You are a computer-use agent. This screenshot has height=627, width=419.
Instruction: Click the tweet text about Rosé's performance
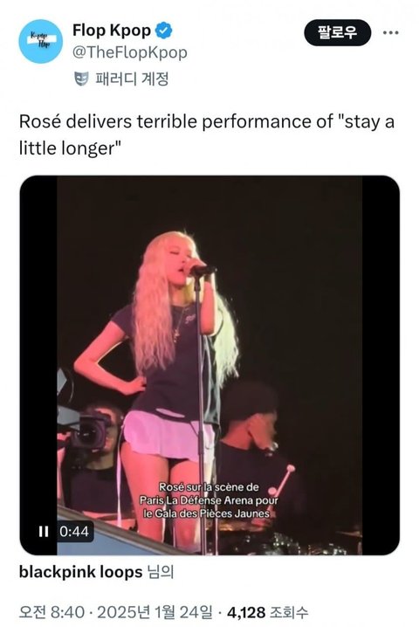207,134
